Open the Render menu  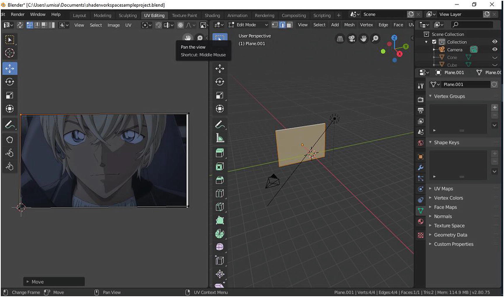coord(18,14)
